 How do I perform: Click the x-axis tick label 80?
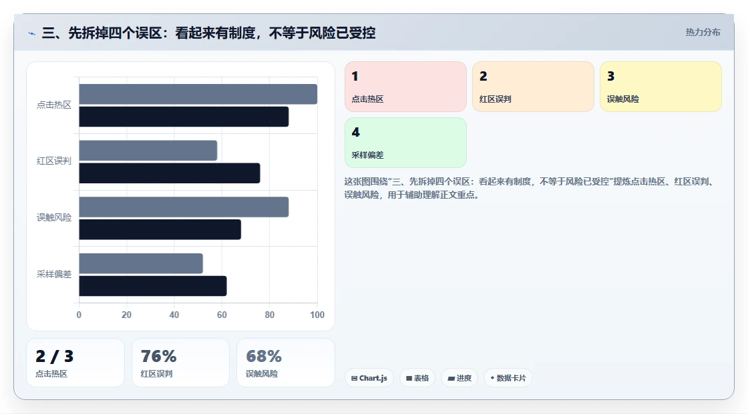coord(270,315)
